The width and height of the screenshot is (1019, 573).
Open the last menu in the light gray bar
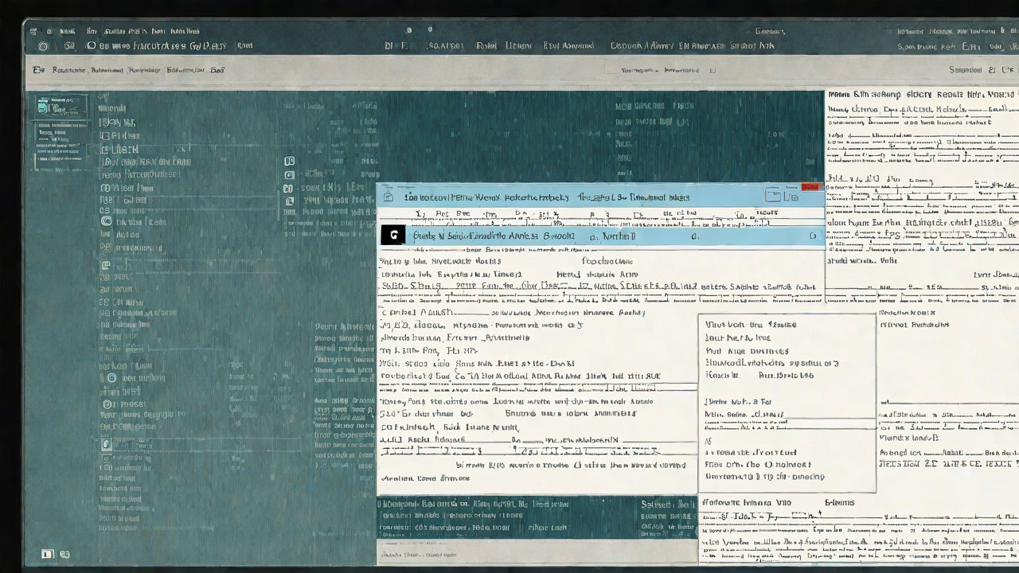coord(217,70)
